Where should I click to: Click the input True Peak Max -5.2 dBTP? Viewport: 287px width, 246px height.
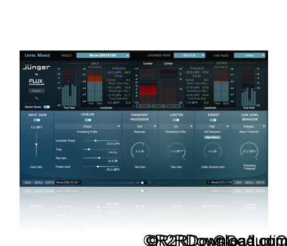113,103
